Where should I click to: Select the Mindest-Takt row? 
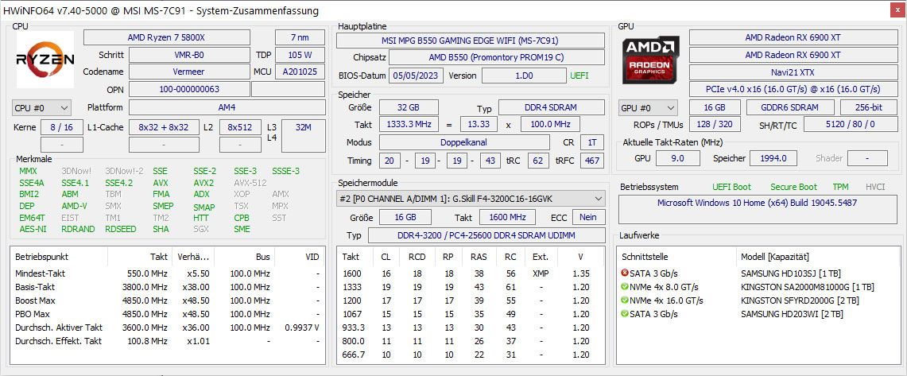[167, 273]
